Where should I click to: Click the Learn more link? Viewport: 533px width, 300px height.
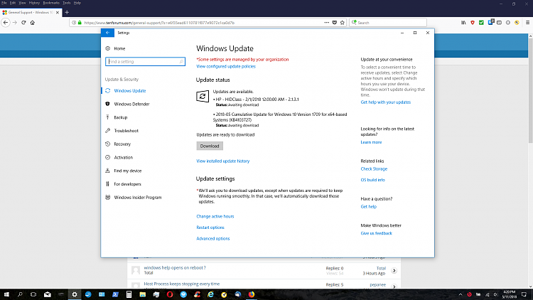[x=371, y=142]
